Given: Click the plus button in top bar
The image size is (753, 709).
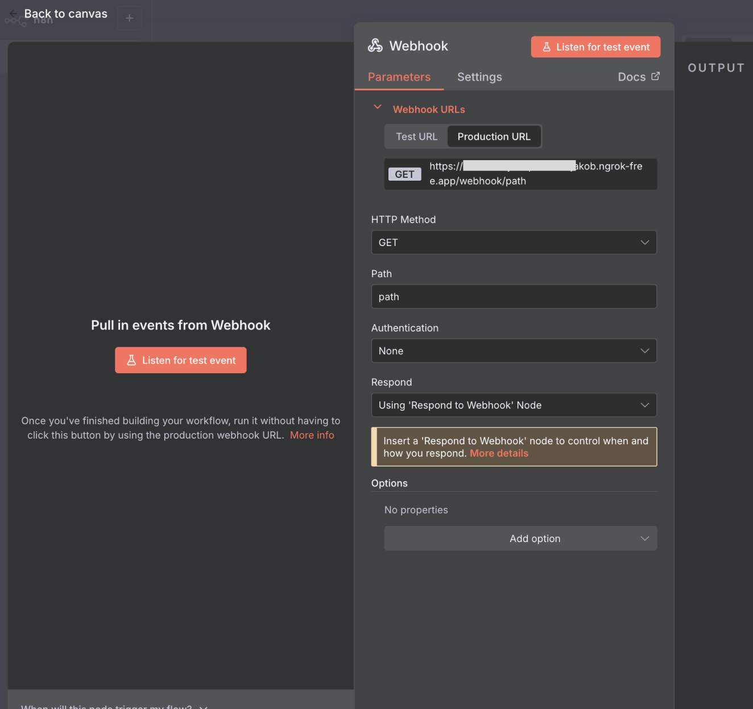Looking at the screenshot, I should [x=129, y=18].
